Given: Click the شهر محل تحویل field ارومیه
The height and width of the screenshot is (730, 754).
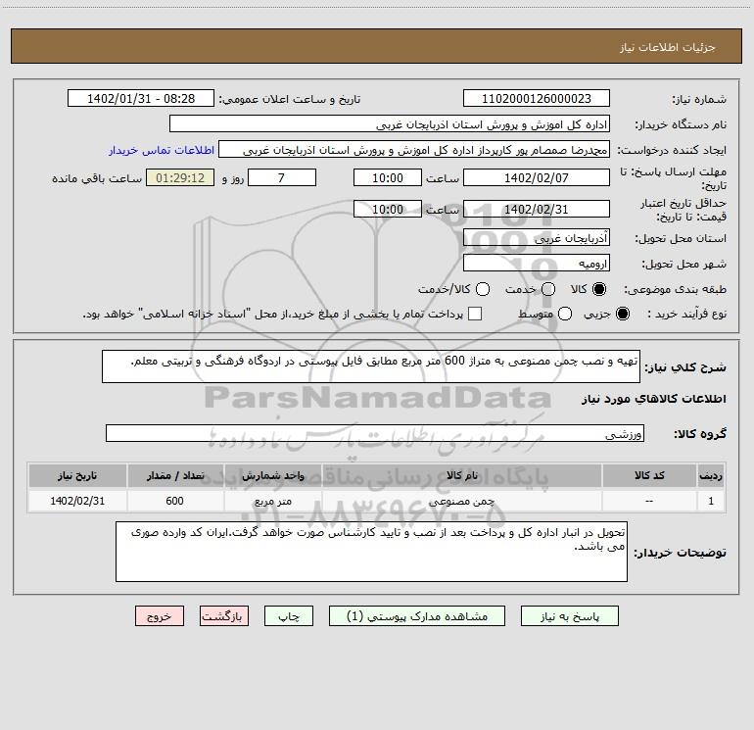Looking at the screenshot, I should (x=537, y=263).
